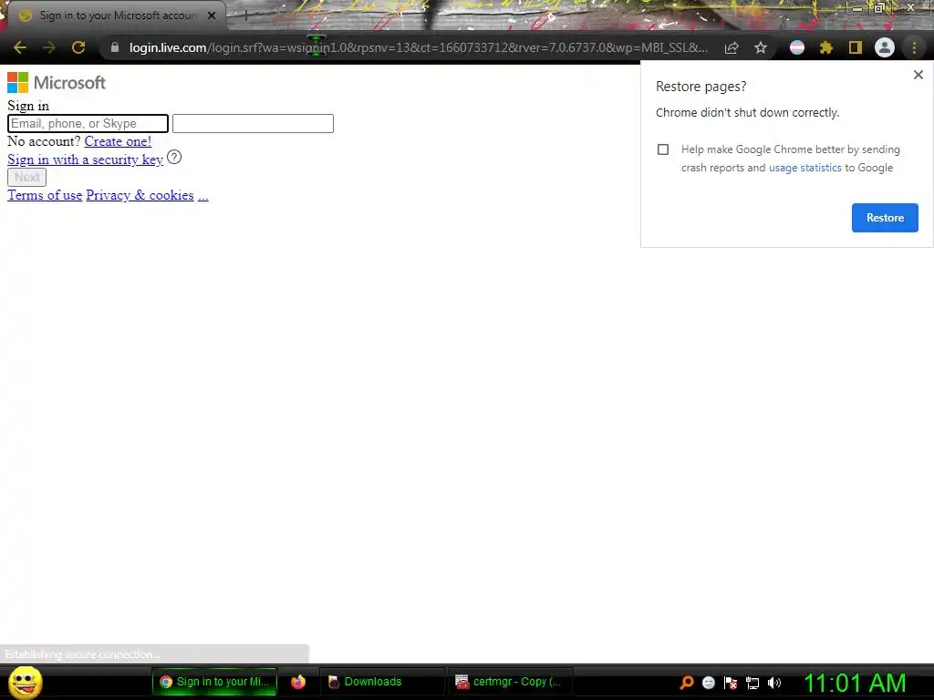Bookmark this tab with star icon

[761, 47]
